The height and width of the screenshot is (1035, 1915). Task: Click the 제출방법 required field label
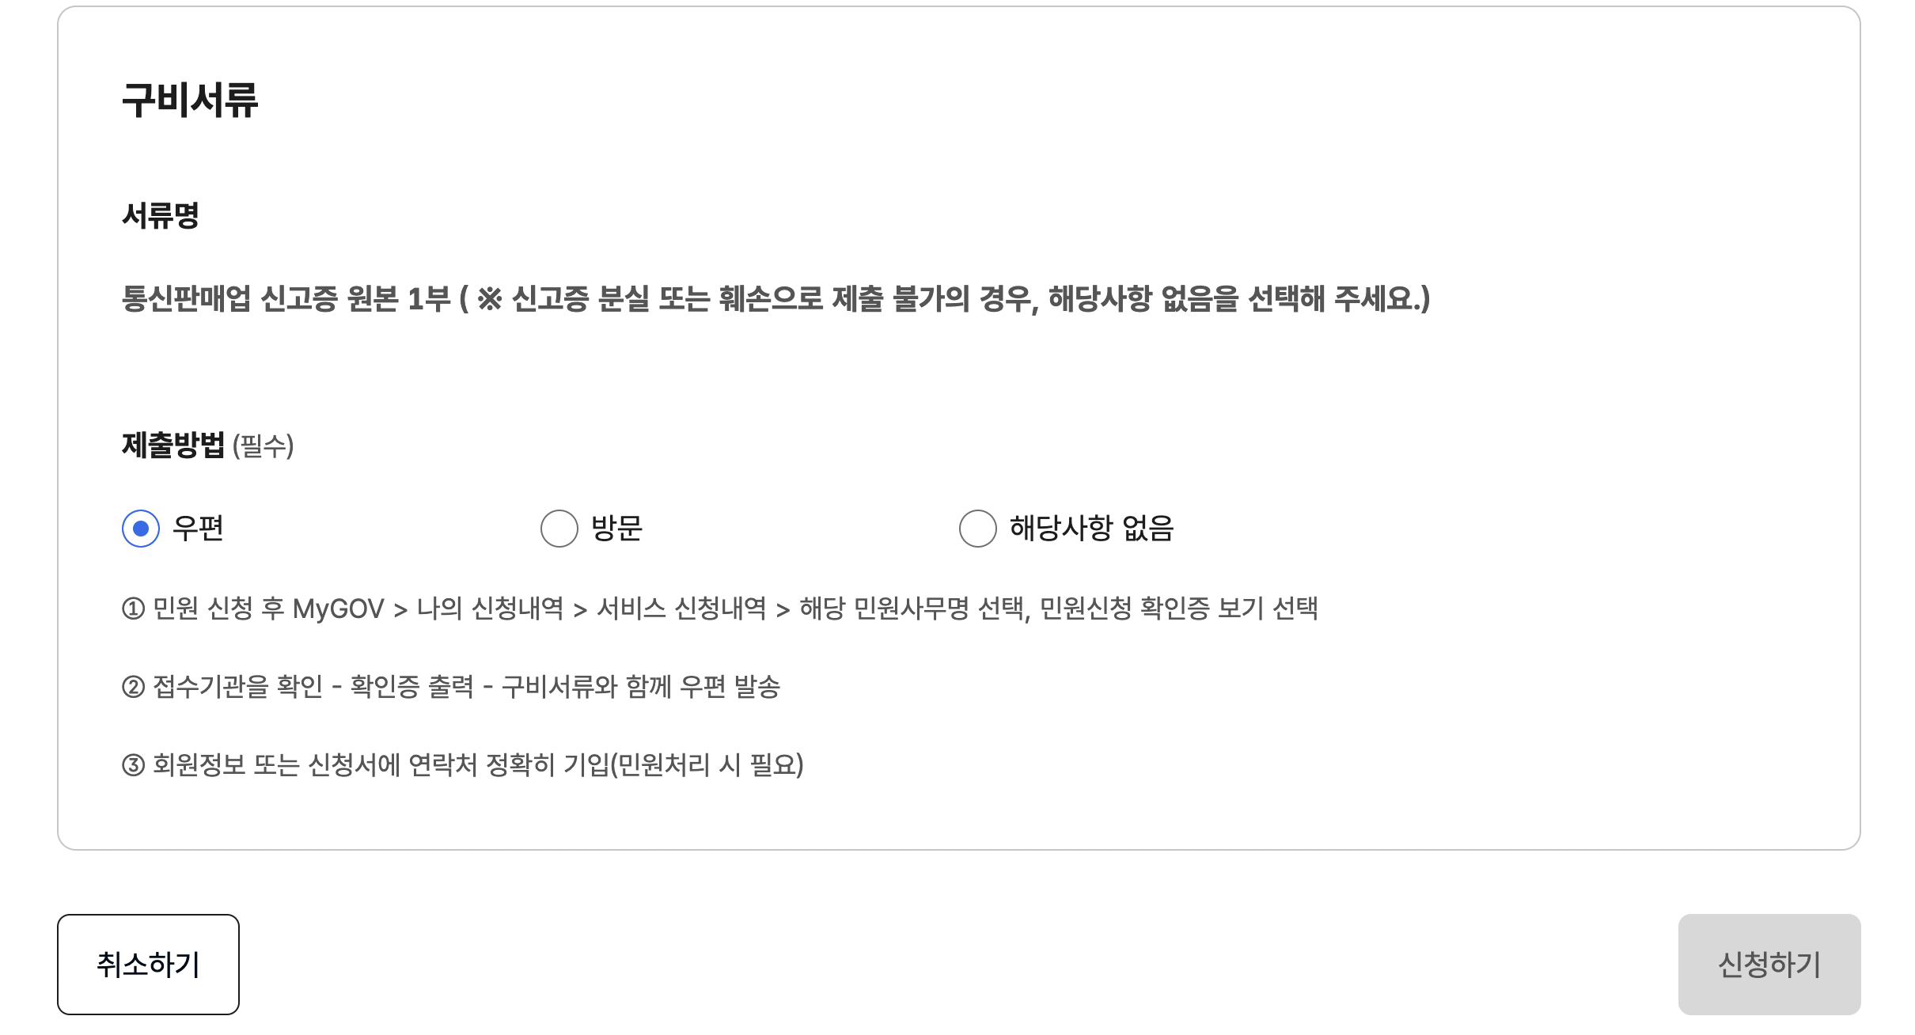[x=173, y=447]
